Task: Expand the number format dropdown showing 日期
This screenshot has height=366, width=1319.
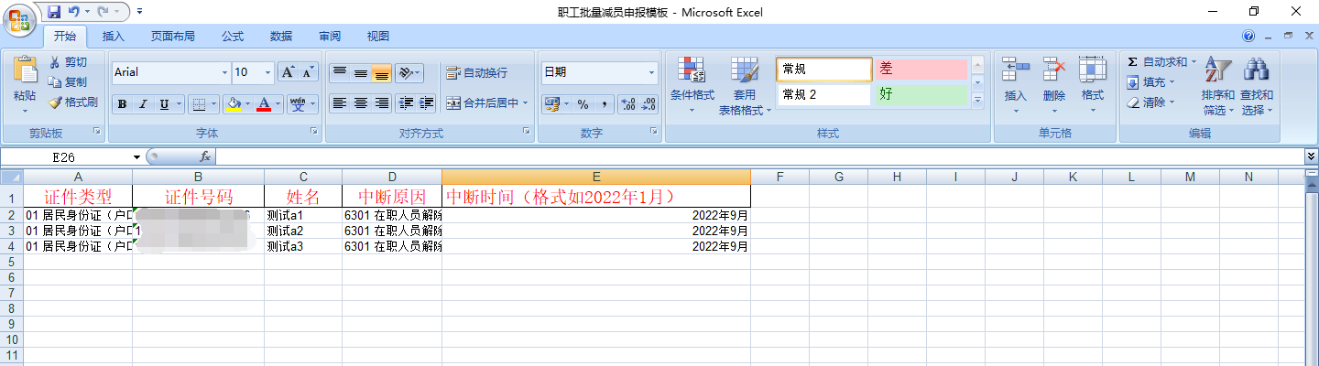Action: [x=652, y=72]
